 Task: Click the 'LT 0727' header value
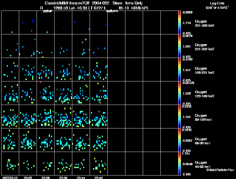(x=95, y=8)
